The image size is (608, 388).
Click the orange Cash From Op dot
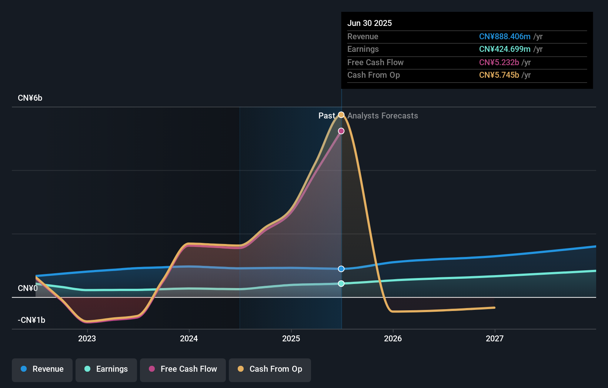pos(241,369)
